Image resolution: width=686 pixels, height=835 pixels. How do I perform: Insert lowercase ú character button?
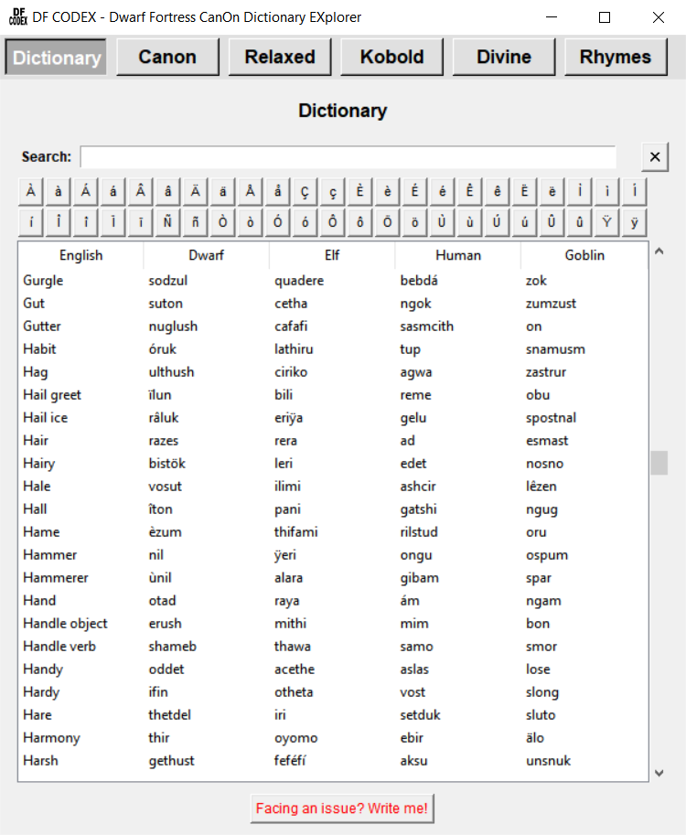[x=524, y=222]
